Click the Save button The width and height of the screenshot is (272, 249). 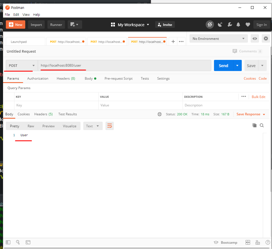tap(251, 65)
